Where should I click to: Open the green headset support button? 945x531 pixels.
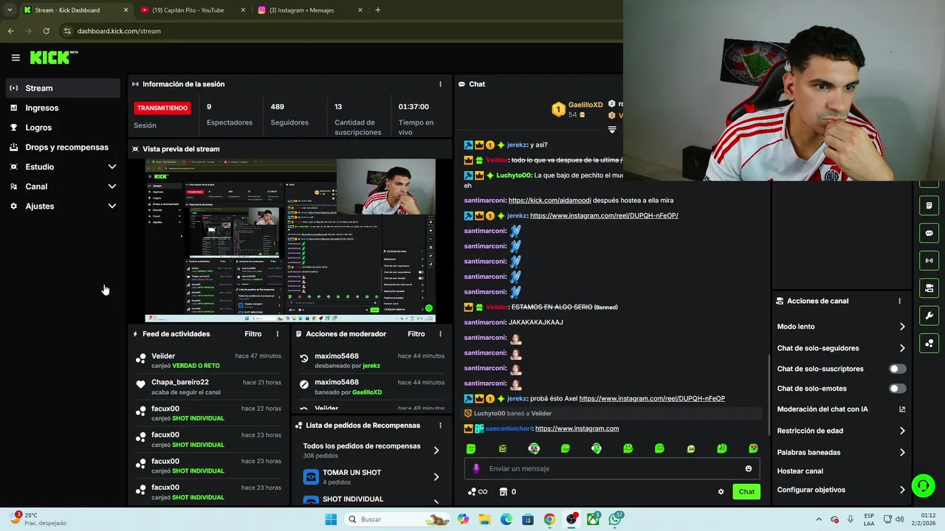pos(923,485)
